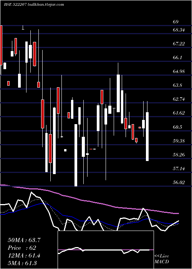Click the 60.5 price axis label
192x269 pixels.
pyautogui.click(x=177, y=127)
